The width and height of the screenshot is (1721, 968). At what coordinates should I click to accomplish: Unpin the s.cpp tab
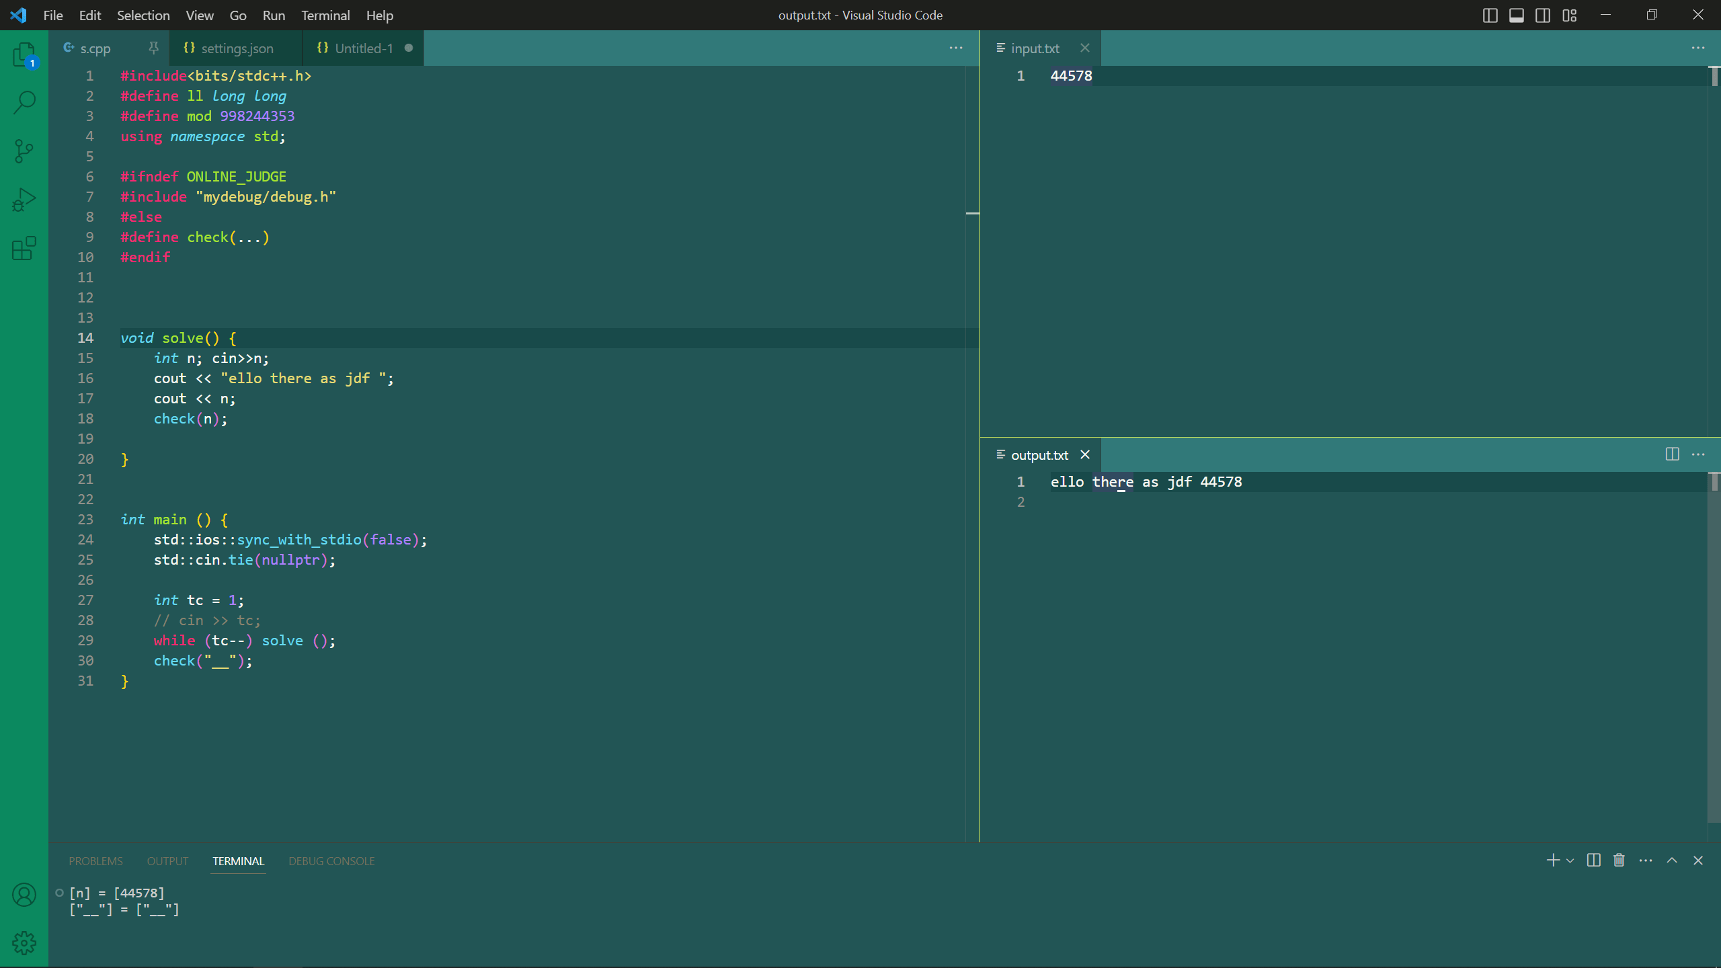tap(153, 48)
